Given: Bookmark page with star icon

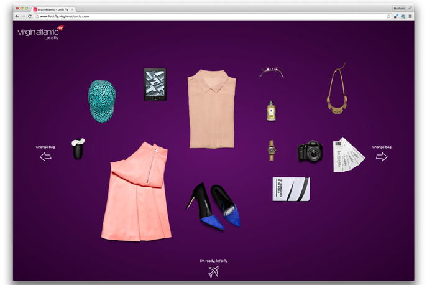Looking at the screenshot, I should click(388, 16).
